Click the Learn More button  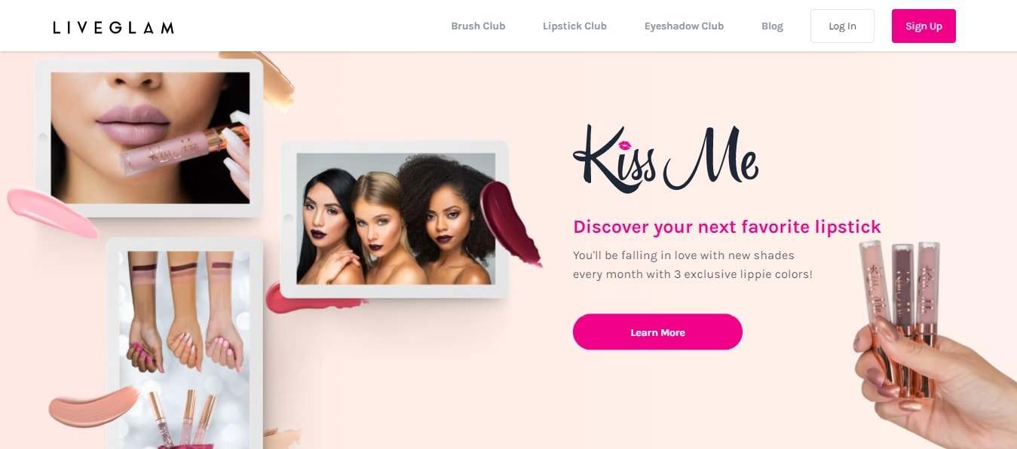pyautogui.click(x=657, y=332)
